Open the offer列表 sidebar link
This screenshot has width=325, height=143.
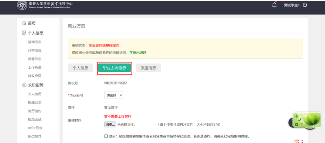[x=35, y=128]
